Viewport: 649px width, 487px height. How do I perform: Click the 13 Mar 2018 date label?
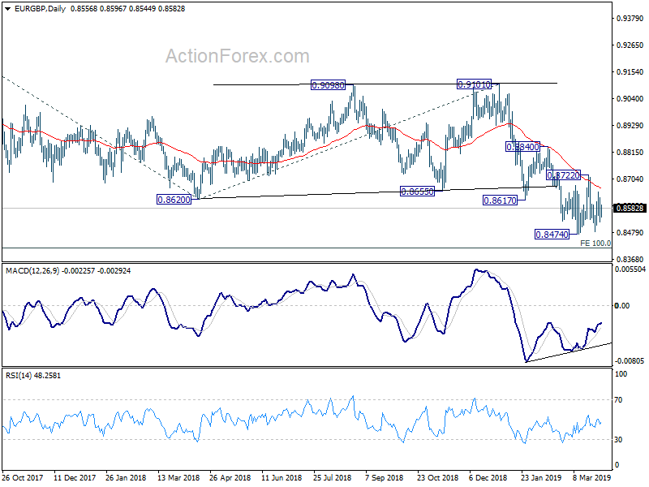click(x=178, y=477)
